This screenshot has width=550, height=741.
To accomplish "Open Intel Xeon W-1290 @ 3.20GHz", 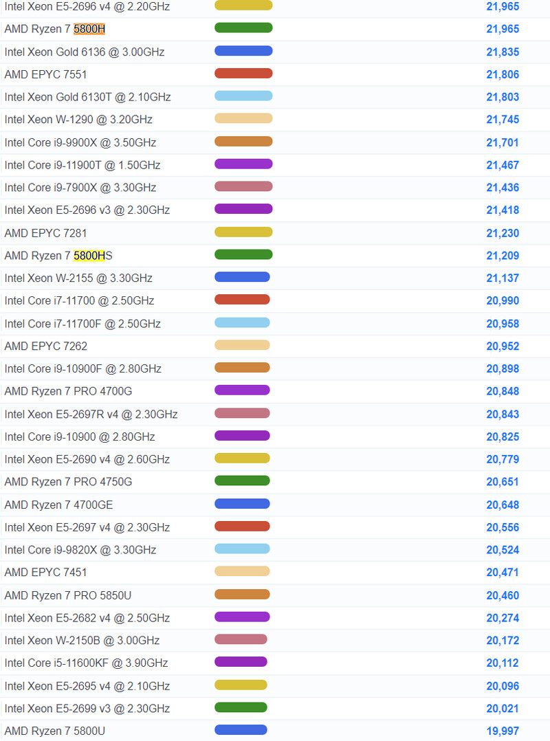I will [78, 120].
